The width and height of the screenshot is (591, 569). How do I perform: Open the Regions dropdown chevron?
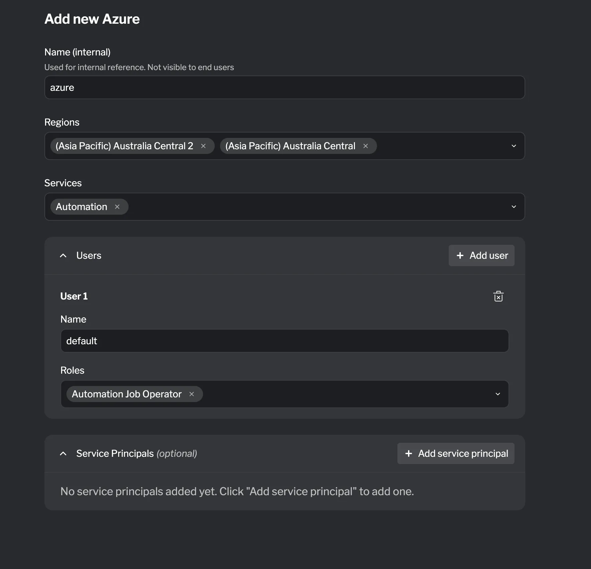[x=514, y=146]
